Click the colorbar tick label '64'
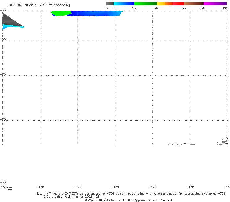 pos(202,8)
